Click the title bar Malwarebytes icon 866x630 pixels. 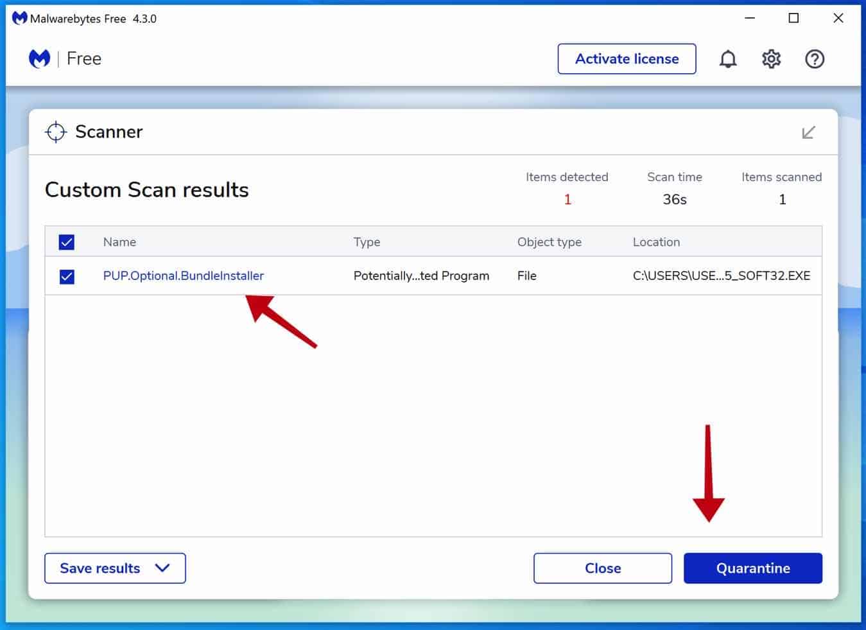[x=19, y=19]
